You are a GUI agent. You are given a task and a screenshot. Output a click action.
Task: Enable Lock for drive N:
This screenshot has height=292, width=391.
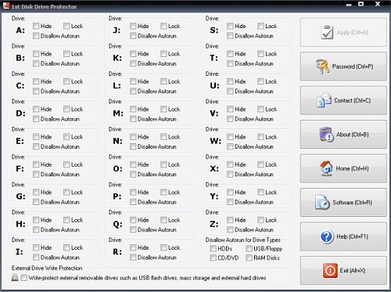click(163, 137)
